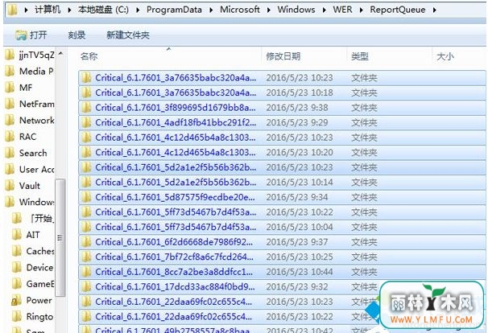Click the Vault folder icon in sidebar
488x333 pixels.
(x=10, y=186)
